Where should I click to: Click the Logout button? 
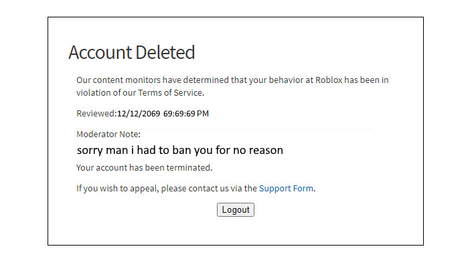click(x=236, y=209)
